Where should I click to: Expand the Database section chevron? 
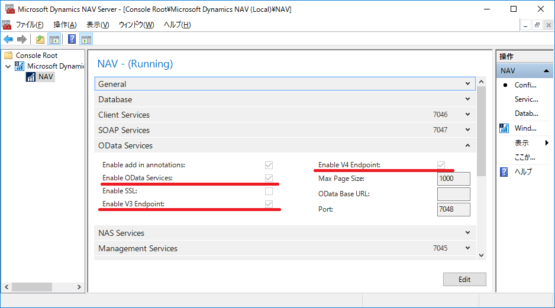(467, 99)
